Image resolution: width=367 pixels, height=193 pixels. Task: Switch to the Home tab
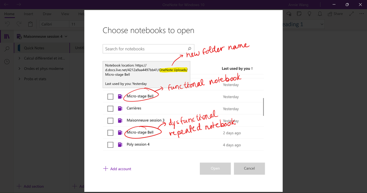click(9, 14)
